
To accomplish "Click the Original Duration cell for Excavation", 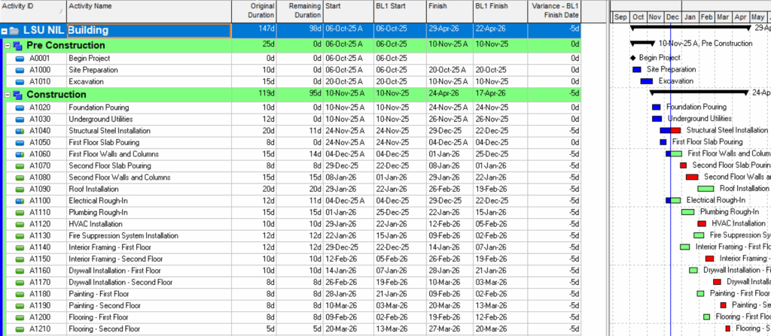I will click(254, 81).
